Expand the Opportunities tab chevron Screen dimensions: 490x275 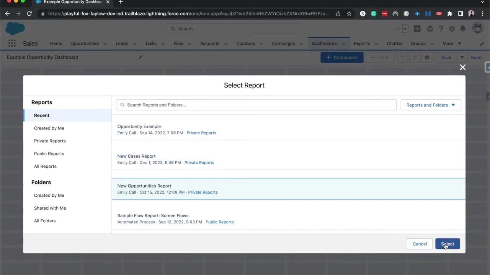pos(105,44)
